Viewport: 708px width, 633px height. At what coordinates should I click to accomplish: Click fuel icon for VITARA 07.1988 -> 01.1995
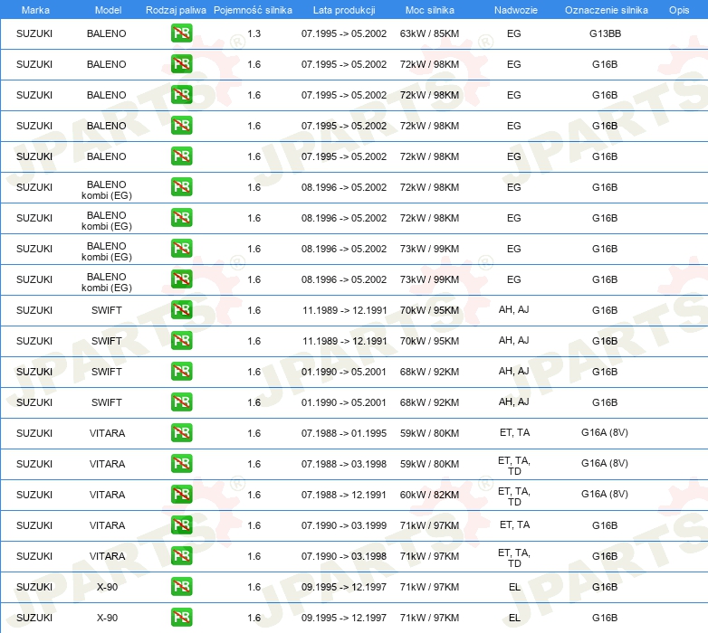[181, 433]
